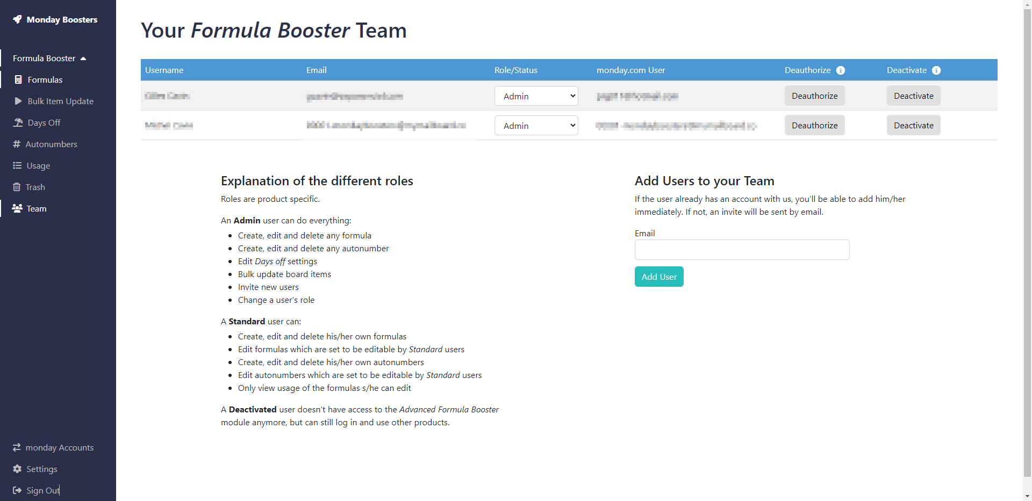Select the Team sidebar menu item
The image size is (1032, 501).
(37, 208)
